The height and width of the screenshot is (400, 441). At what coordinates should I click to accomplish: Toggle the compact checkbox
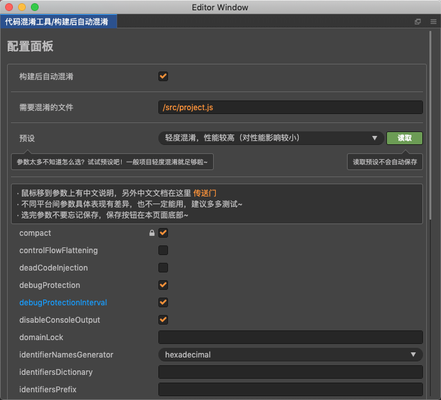point(163,233)
